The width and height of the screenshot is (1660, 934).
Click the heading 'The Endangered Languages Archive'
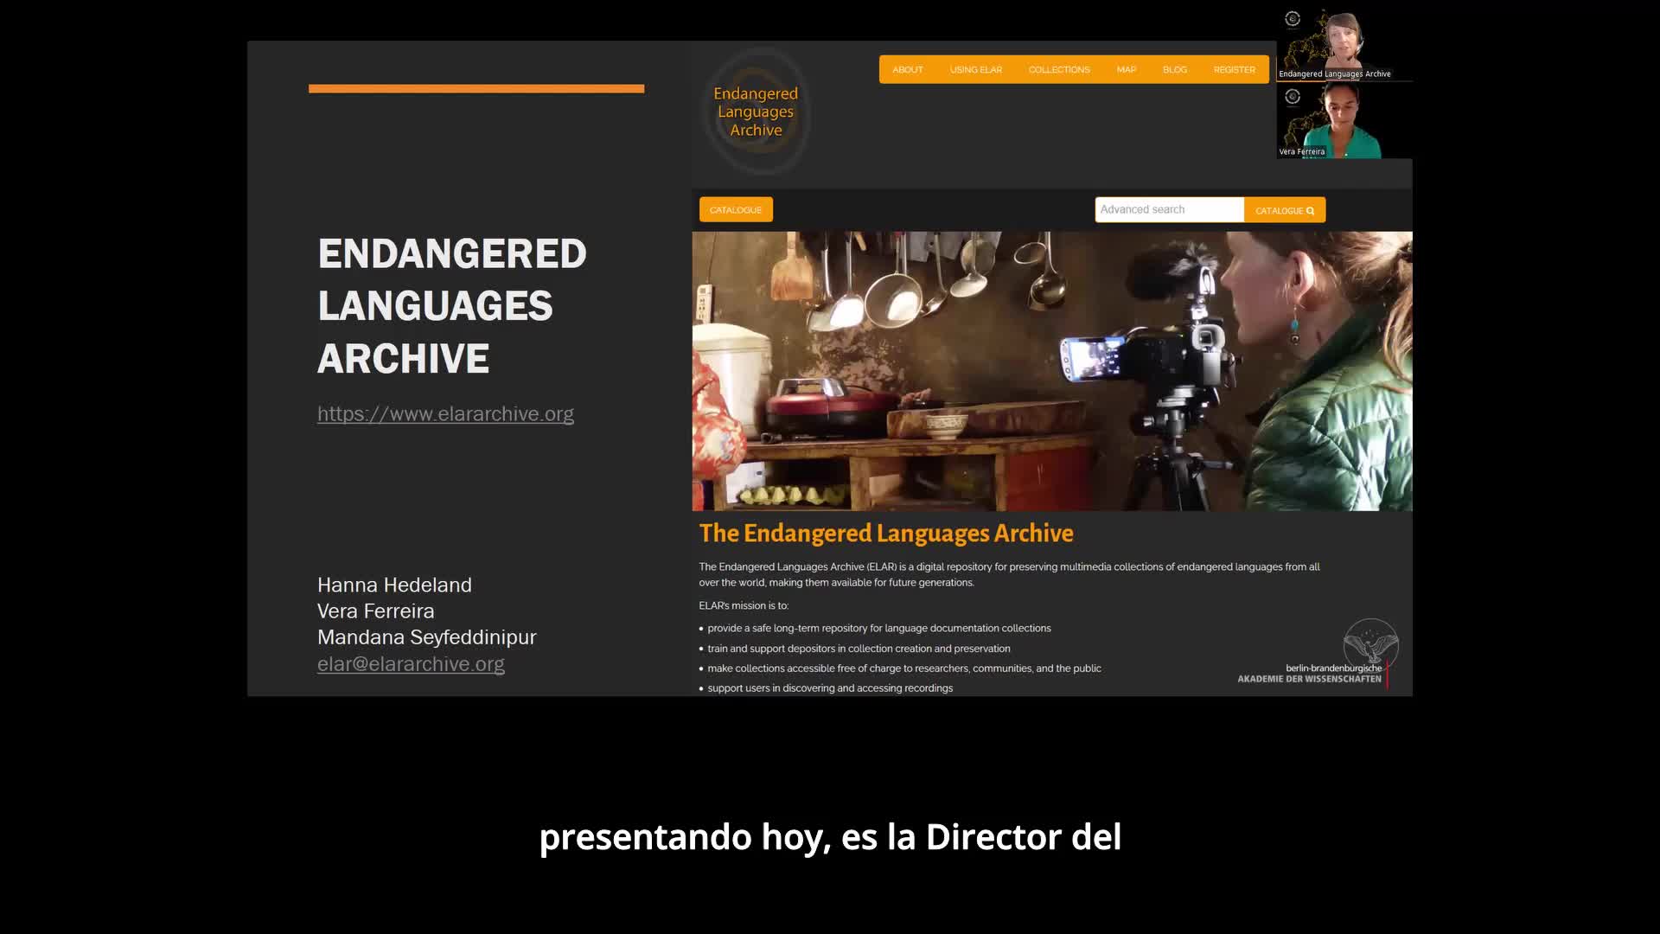pyautogui.click(x=886, y=534)
